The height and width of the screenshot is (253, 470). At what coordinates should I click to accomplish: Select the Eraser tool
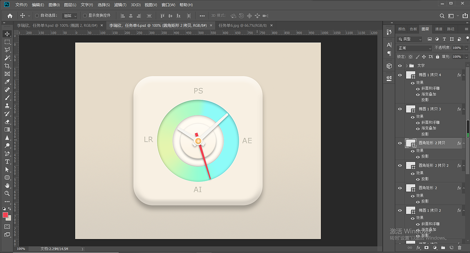click(x=7, y=122)
